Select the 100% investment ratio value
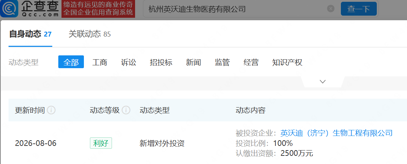The image size is (407, 164). point(283,143)
